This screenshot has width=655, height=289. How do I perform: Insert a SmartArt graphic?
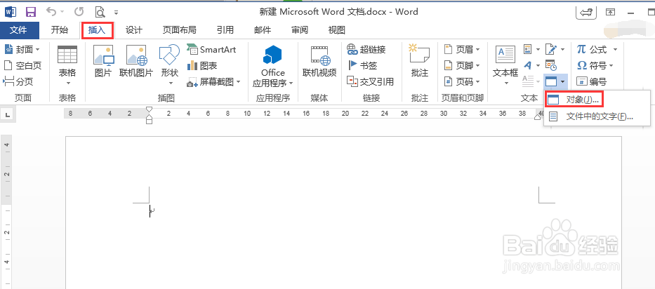[212, 50]
